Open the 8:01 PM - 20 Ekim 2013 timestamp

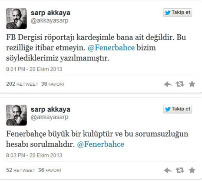pyautogui.click(x=34, y=69)
